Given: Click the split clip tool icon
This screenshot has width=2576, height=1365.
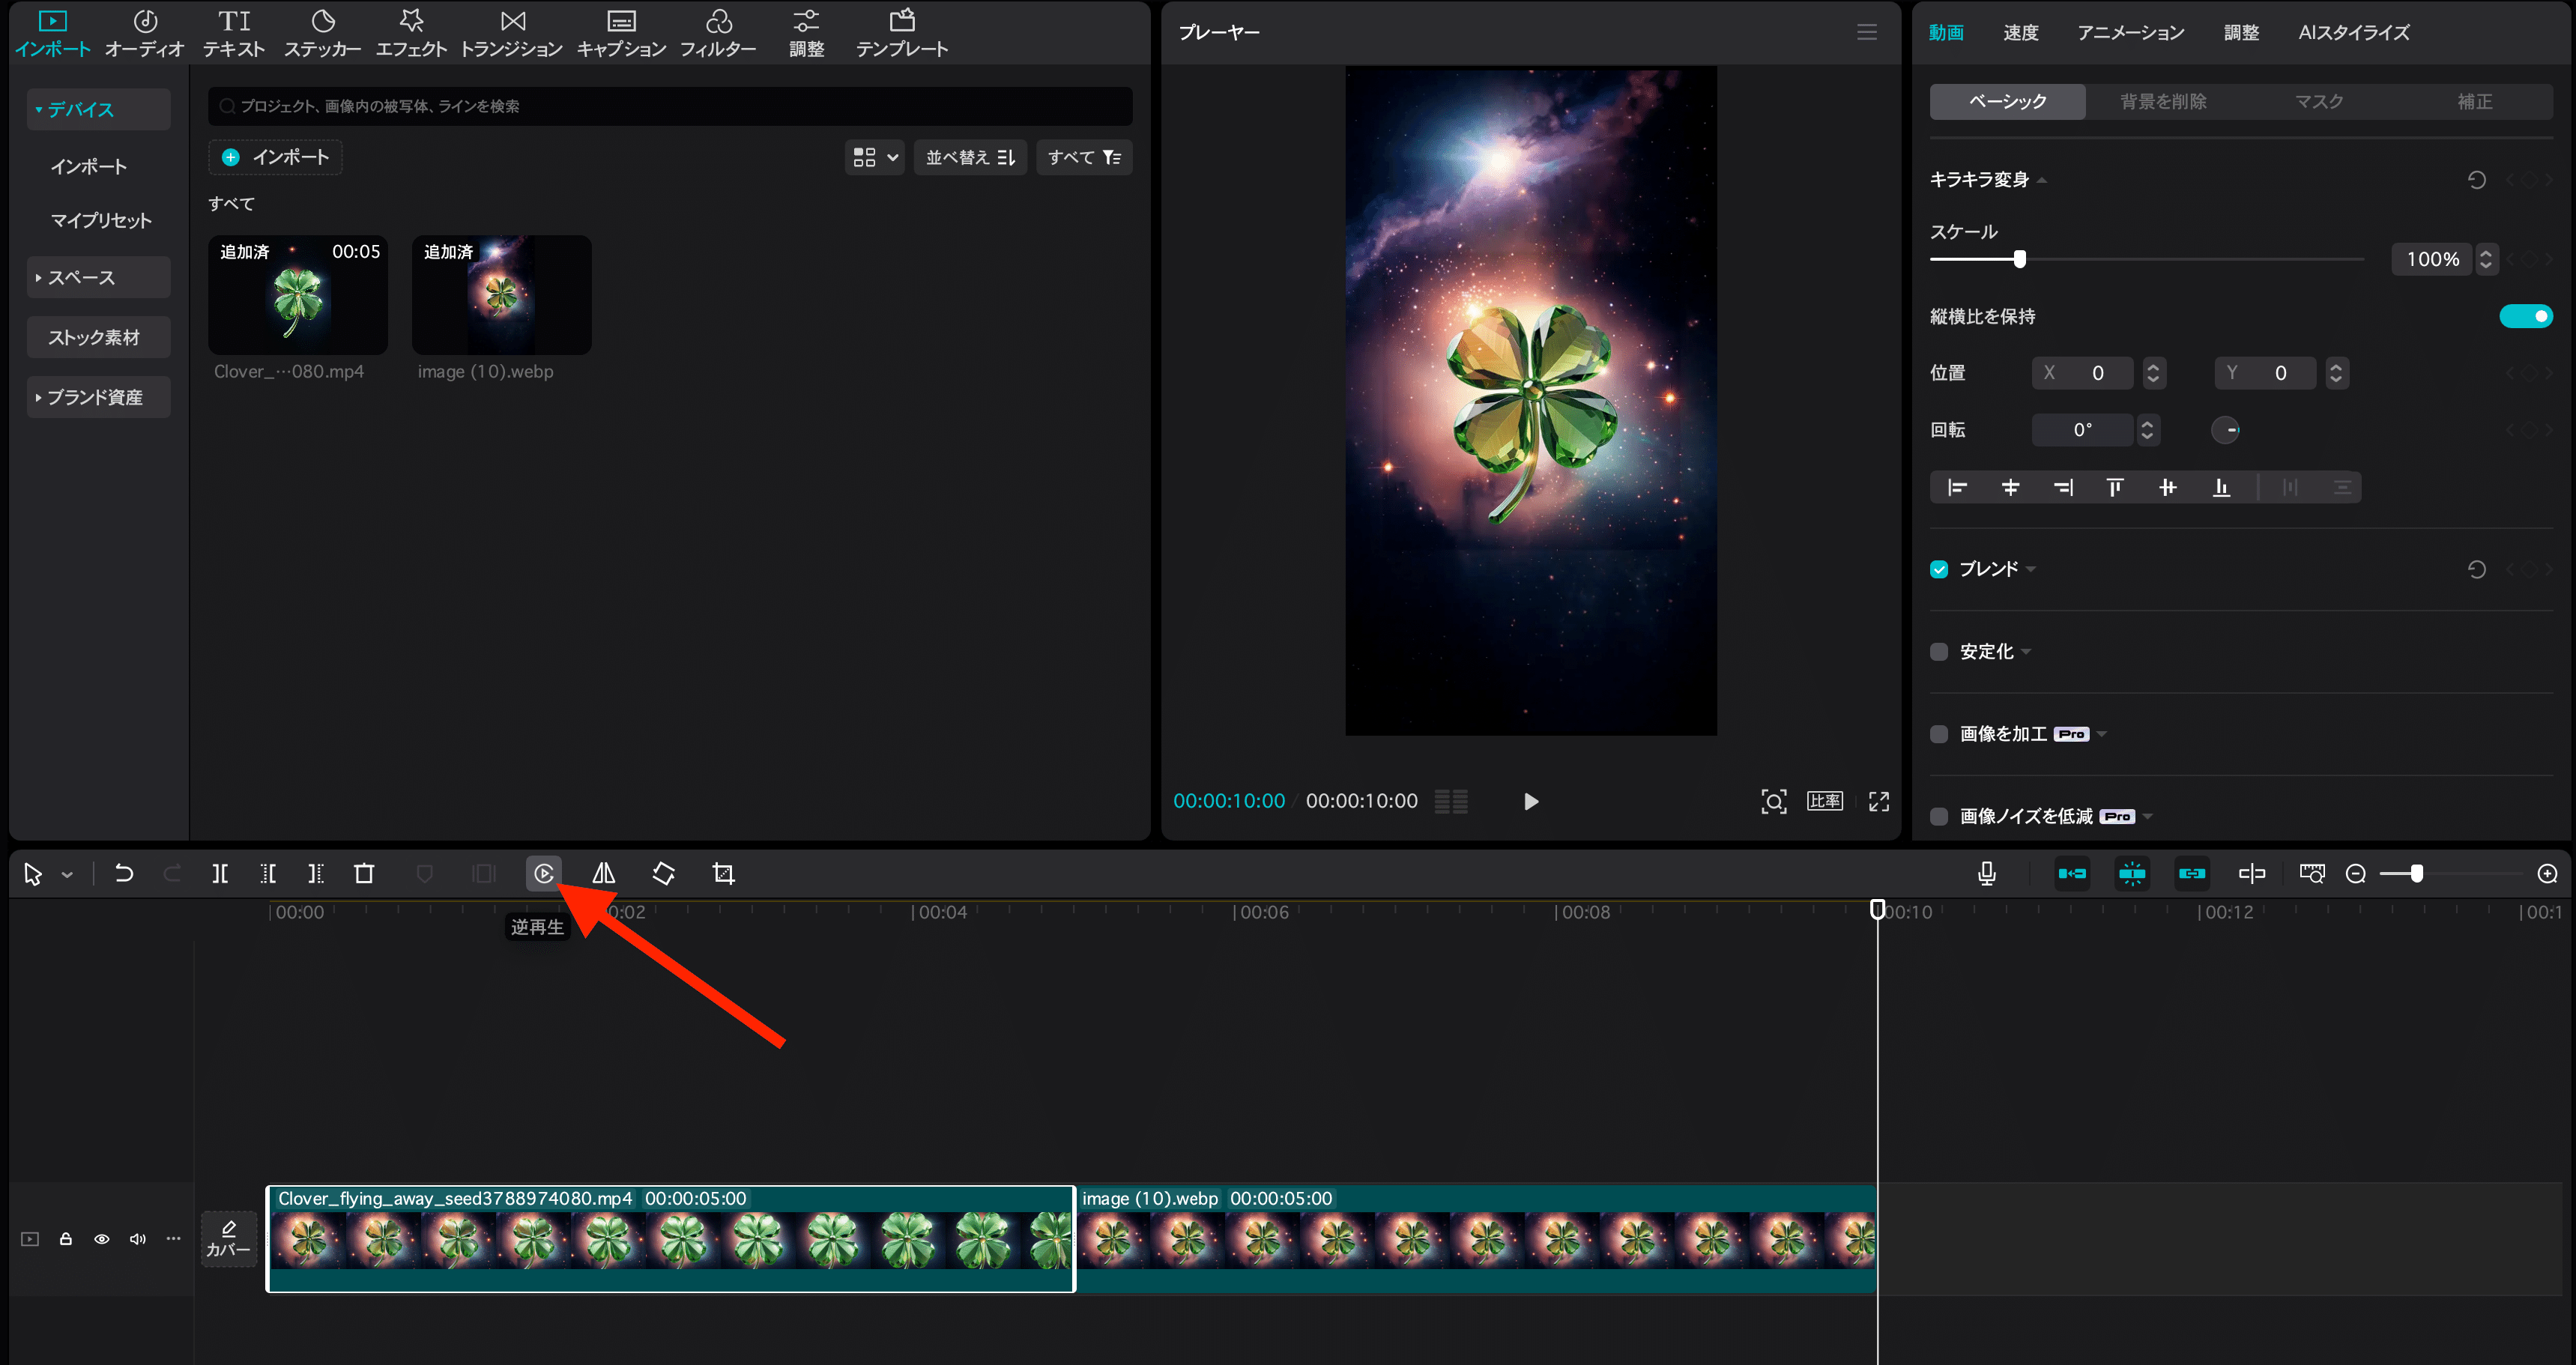Looking at the screenshot, I should click(220, 873).
